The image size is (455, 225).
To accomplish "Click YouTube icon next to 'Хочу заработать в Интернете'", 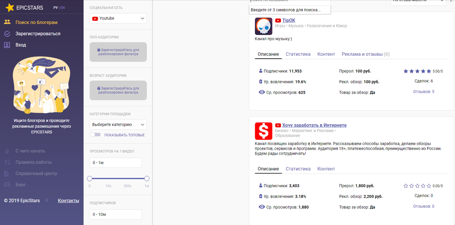I will pyautogui.click(x=278, y=125).
